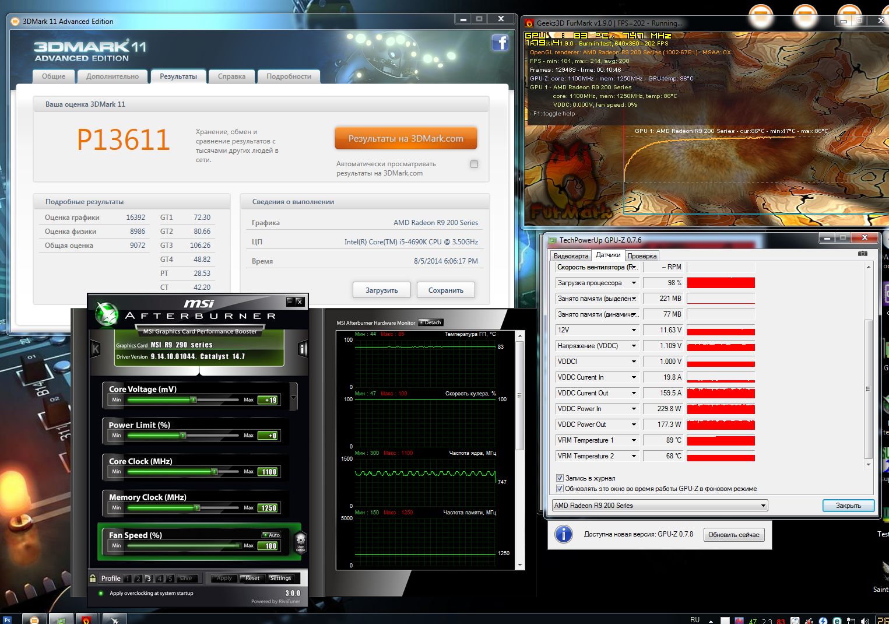Image resolution: width=889 pixels, height=624 pixels.
Task: Toggle Auto fan speed in Afterburner
Action: point(271,535)
